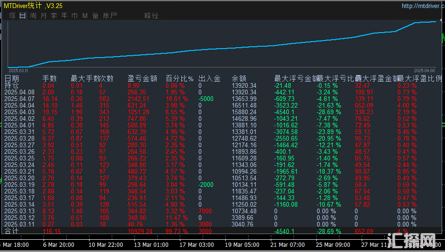The width and height of the screenshot is (445, 252).
Task: Click the 余额 balance column header
Action: [x=239, y=79]
